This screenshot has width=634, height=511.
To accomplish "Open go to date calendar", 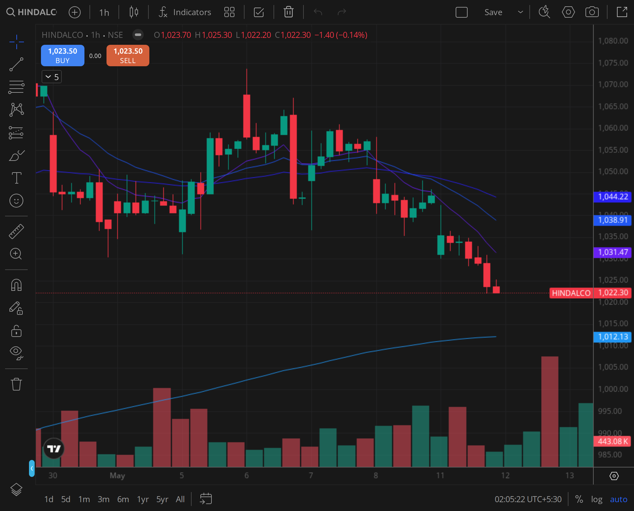I will tap(206, 499).
